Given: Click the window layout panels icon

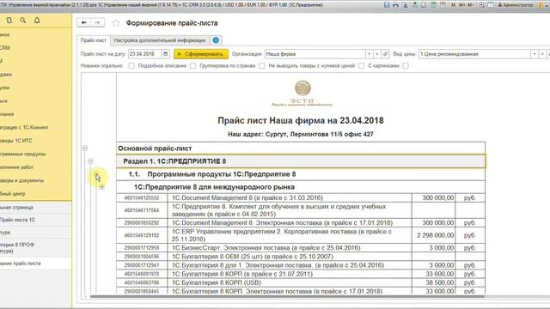Looking at the screenshot, I should pyautogui.click(x=491, y=5).
